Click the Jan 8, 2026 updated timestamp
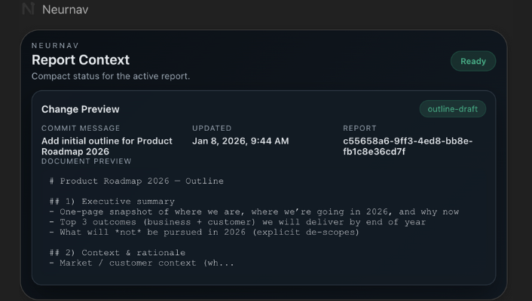Viewport: 532px width, 301px height. tap(240, 141)
